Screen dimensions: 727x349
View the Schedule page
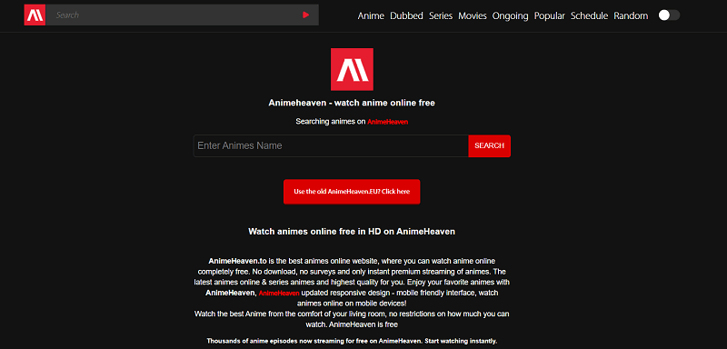click(589, 15)
